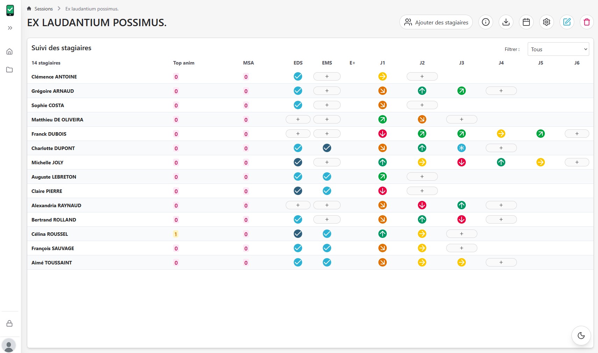Go to Sessions breadcrumb link
The height and width of the screenshot is (353, 598).
point(43,9)
